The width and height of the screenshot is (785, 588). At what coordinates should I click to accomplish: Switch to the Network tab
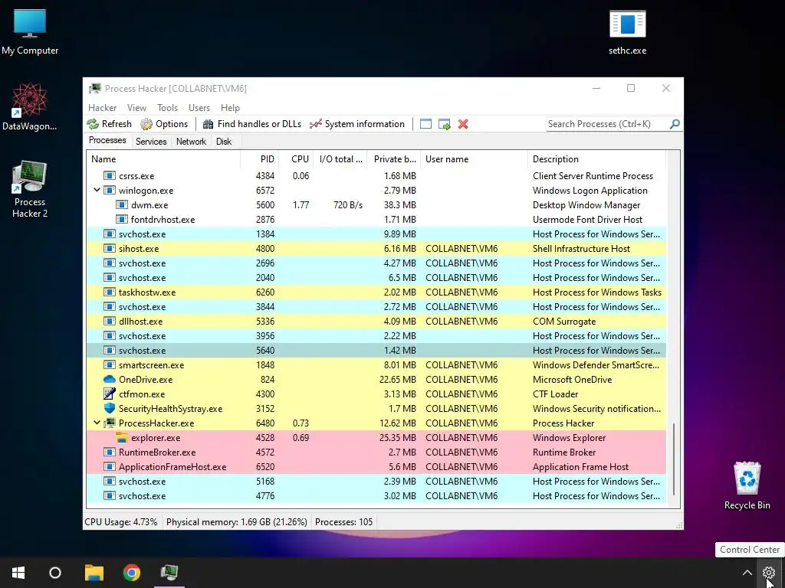[191, 142]
